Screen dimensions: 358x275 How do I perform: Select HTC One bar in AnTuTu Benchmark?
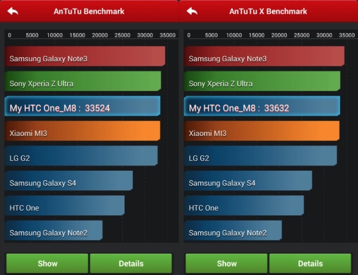click(65, 206)
